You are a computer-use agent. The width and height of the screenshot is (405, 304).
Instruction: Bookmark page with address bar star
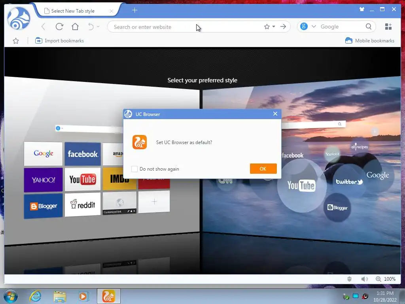[267, 27]
